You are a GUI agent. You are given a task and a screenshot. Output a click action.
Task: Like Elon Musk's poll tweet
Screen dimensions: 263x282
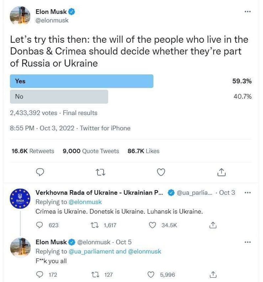click(x=161, y=172)
